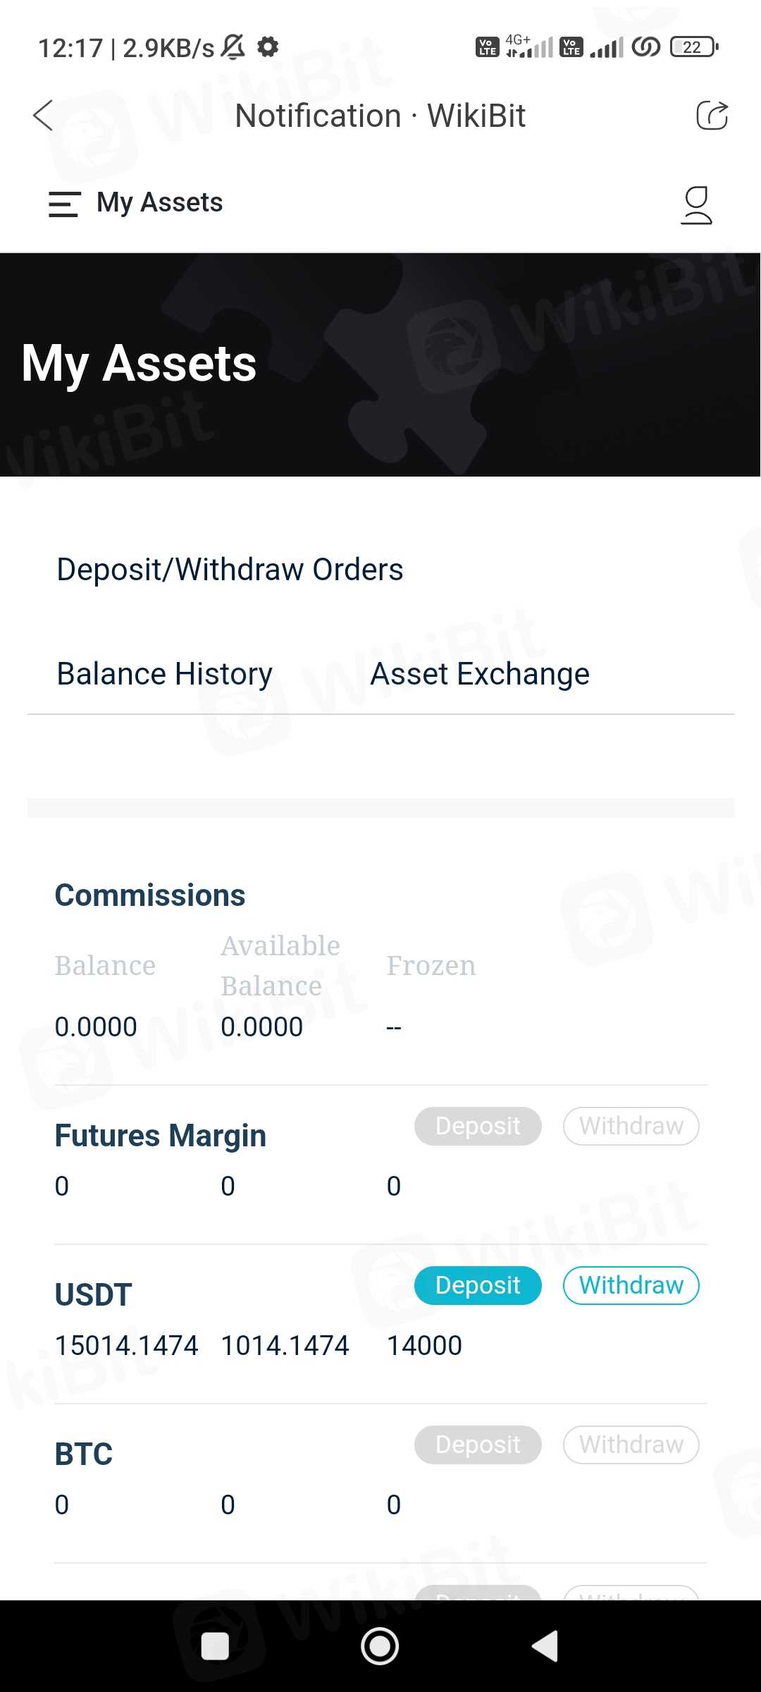Tap the back arrow in header
Image resolution: width=761 pixels, height=1692 pixels.
44,116
